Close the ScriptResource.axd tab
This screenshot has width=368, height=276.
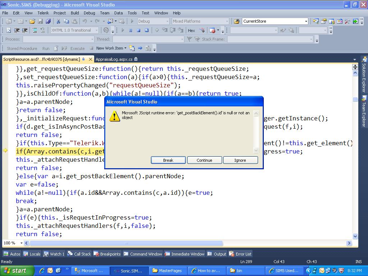point(90,59)
